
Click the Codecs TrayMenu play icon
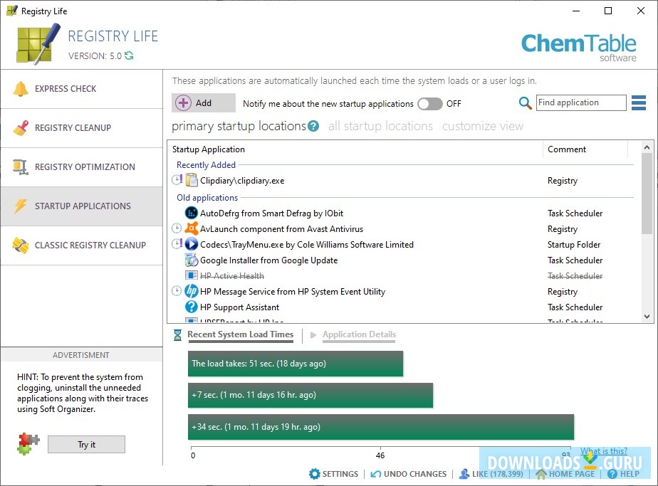coord(192,244)
